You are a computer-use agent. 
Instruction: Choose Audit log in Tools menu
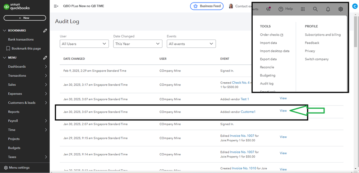[267, 83]
